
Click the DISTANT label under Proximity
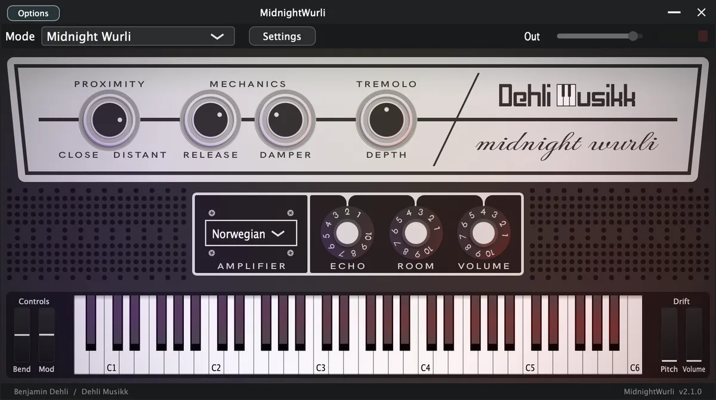click(x=140, y=155)
